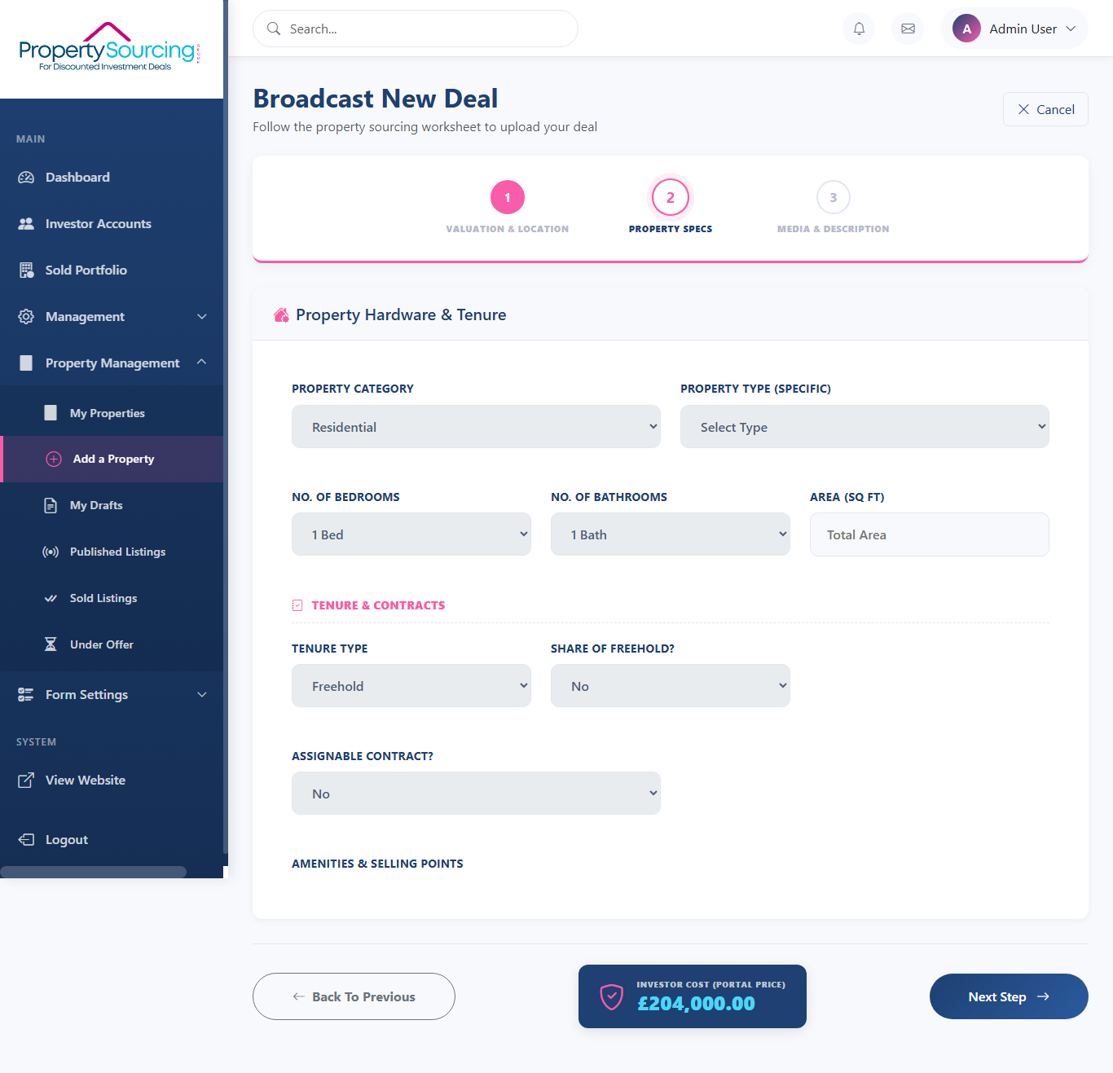The height and width of the screenshot is (1073, 1113).
Task: Open the messages envelope icon
Action: pos(908,29)
